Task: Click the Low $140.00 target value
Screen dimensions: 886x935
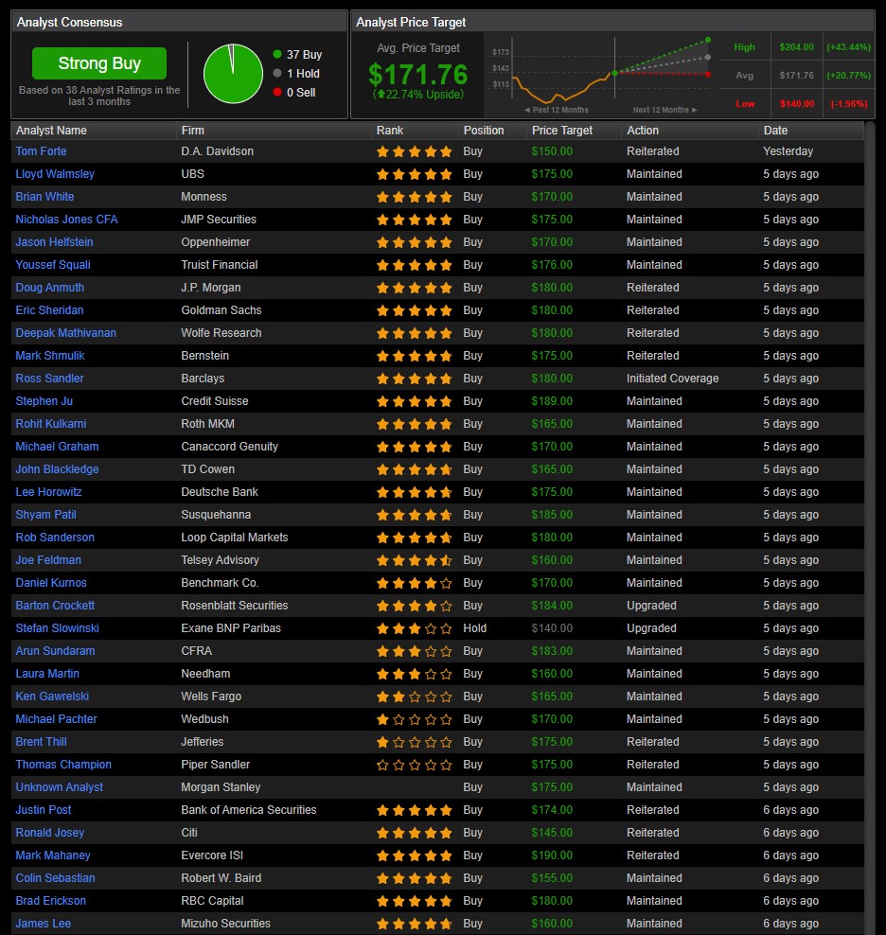Action: pyautogui.click(x=796, y=104)
